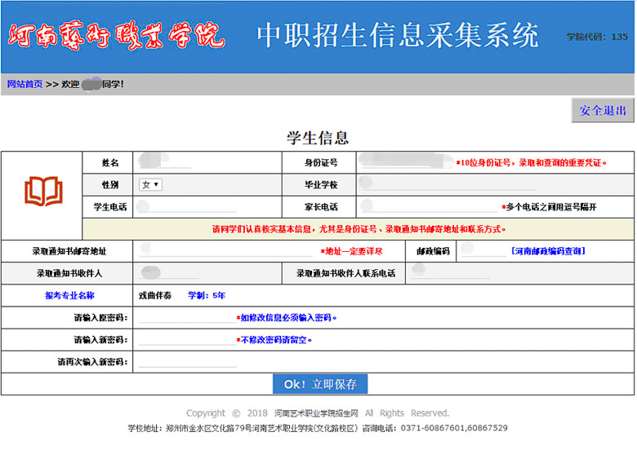Click the 录取通知书邮寄地址 mailing address field
The width and height of the screenshot is (637, 450).
[225, 251]
